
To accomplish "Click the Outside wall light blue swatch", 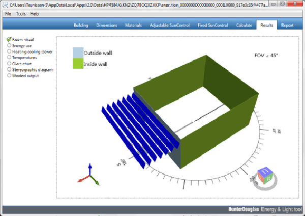I will click(x=78, y=52).
